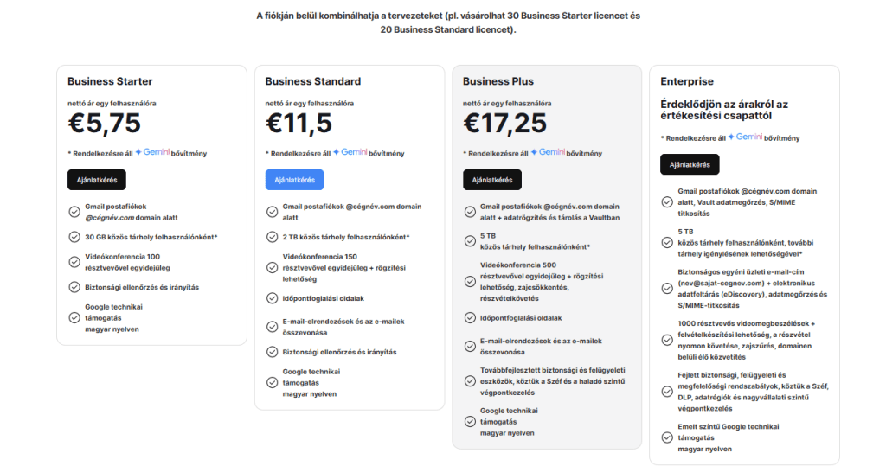886x466 pixels.
Task: Request a quote for Business Plus plan
Action: (491, 180)
